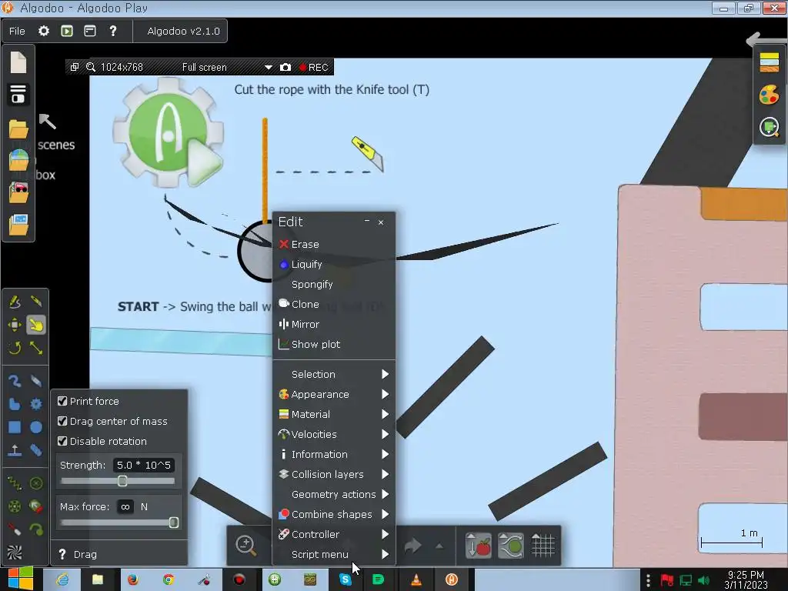Expand the Appearance submenu

pos(334,395)
